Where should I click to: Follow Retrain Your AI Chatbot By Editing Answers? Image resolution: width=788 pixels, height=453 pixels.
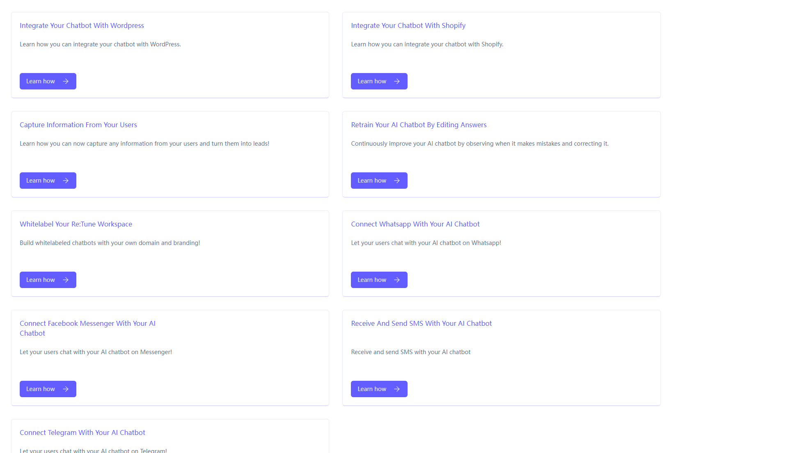(x=419, y=125)
